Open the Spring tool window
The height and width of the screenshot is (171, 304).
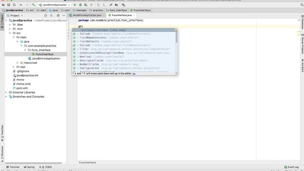point(29,167)
